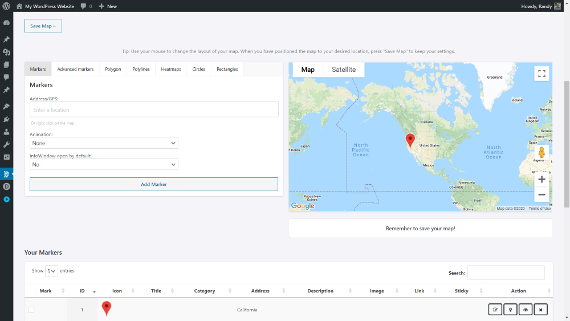Viewport: 570px width, 321px height.
Task: Switch to the Advanced markers tab
Action: point(75,69)
